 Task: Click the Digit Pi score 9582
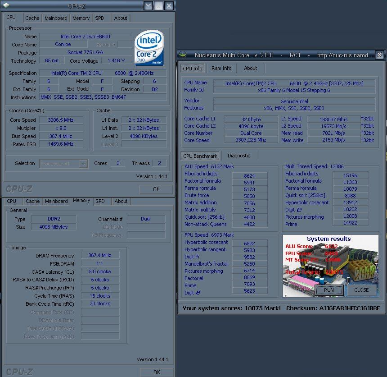(x=250, y=257)
